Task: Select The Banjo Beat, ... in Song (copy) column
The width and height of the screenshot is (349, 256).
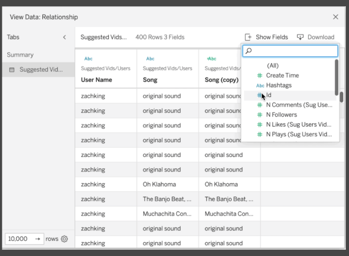Action: 229,199
